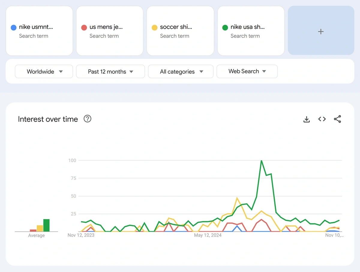Click the yellow dot for soccer shirt term
The width and height of the screenshot is (360, 272).
(x=154, y=27)
